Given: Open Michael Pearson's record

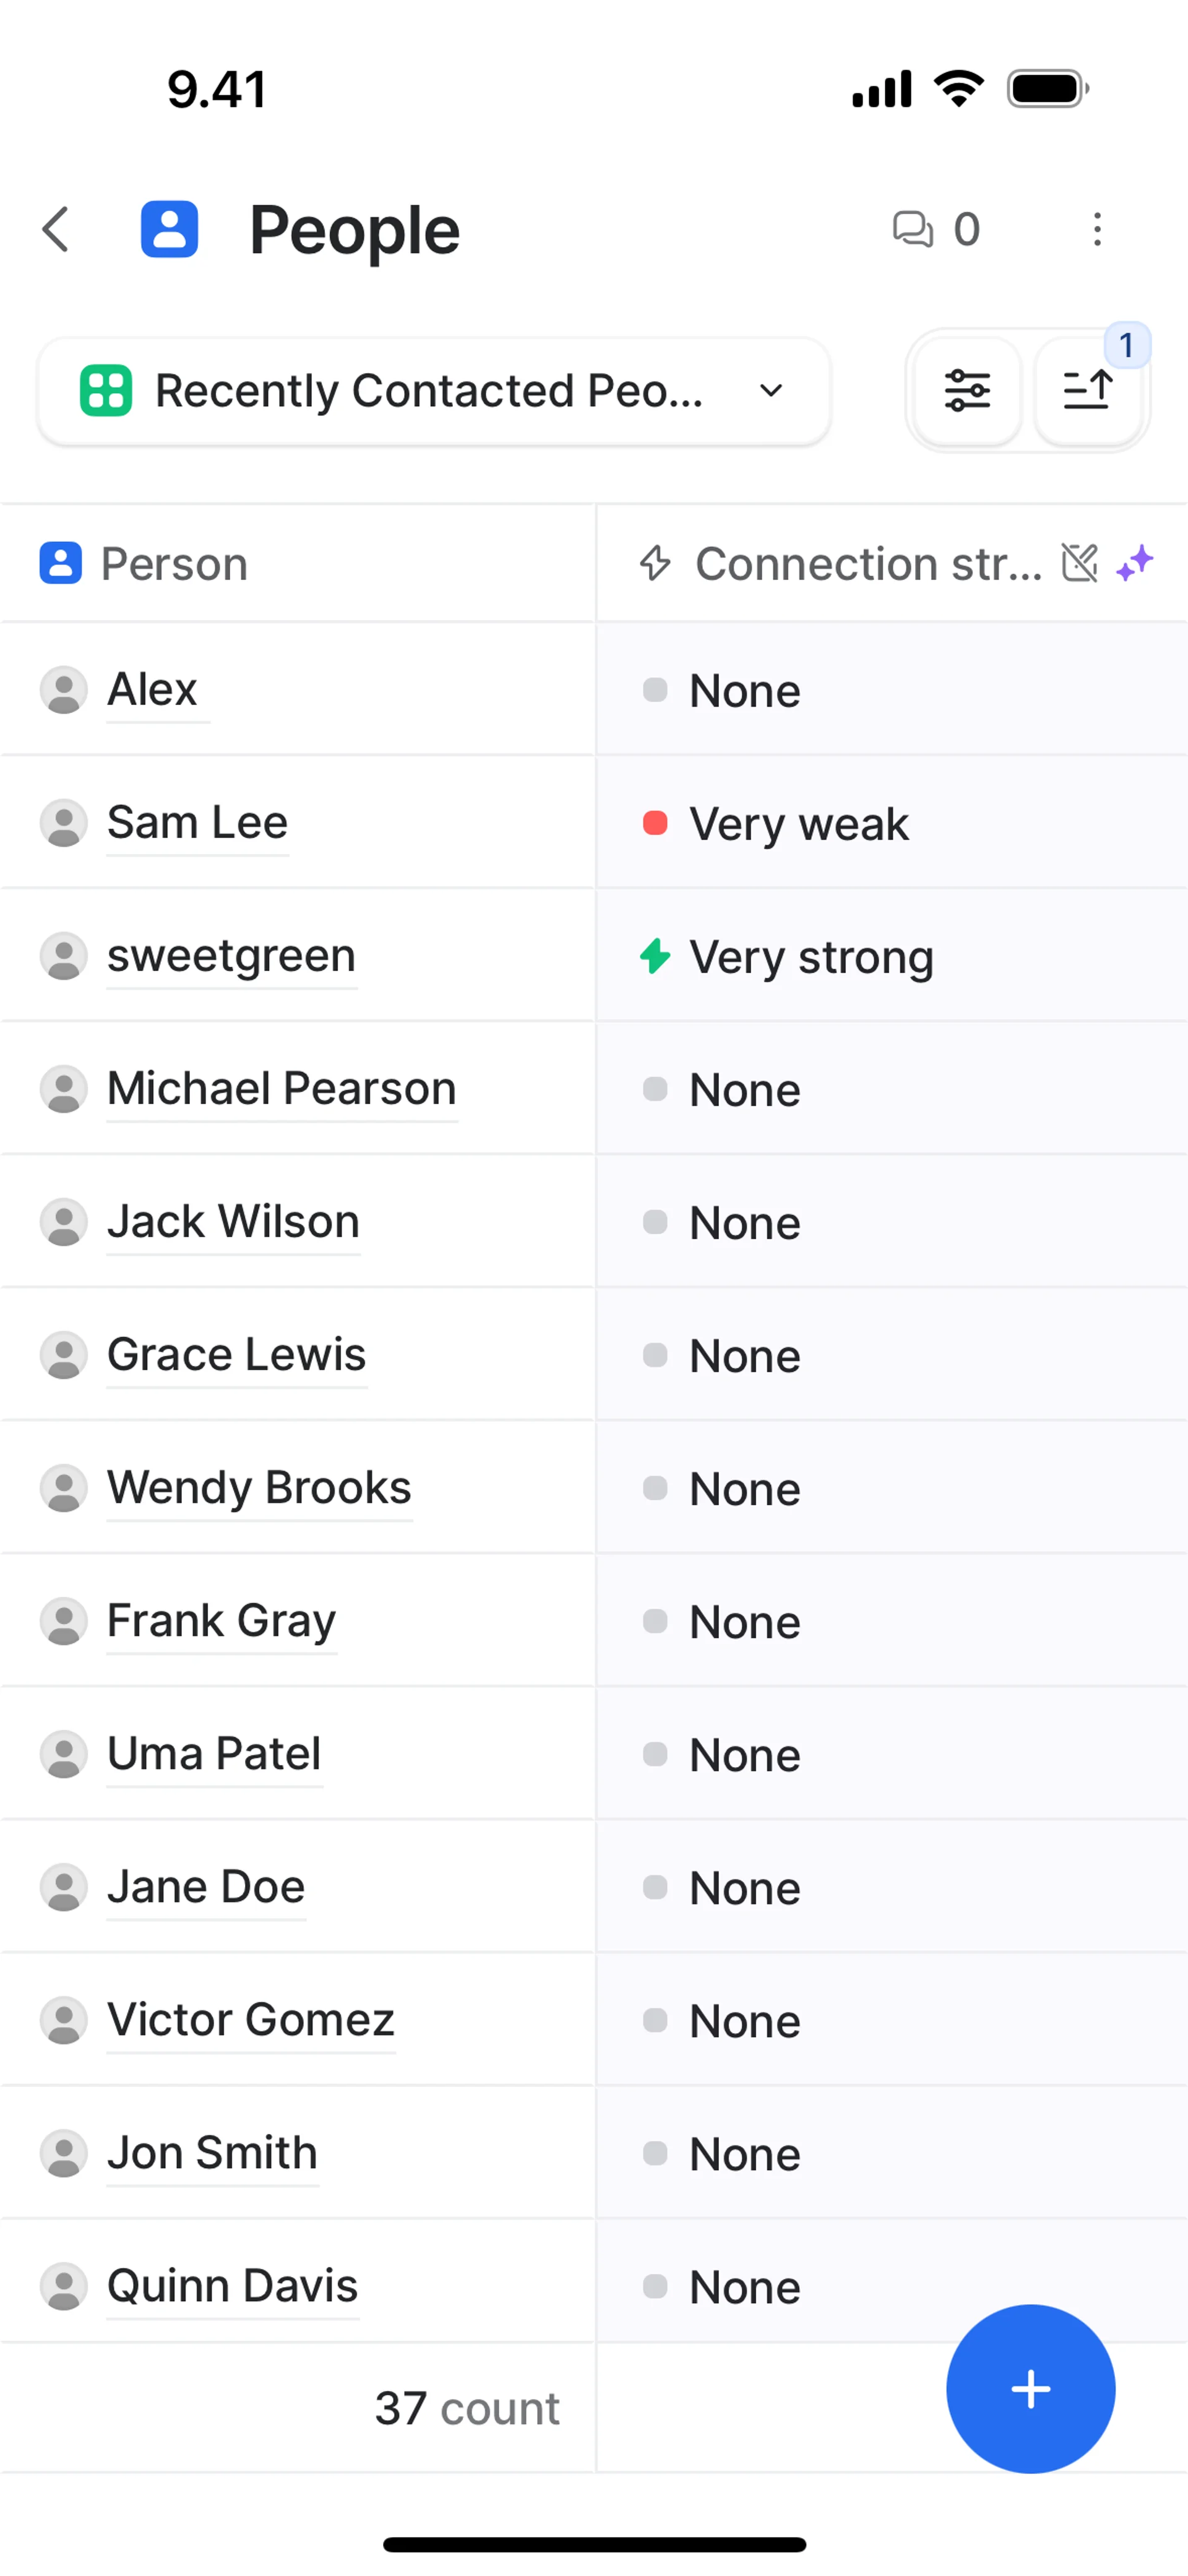Looking at the screenshot, I should (x=281, y=1089).
